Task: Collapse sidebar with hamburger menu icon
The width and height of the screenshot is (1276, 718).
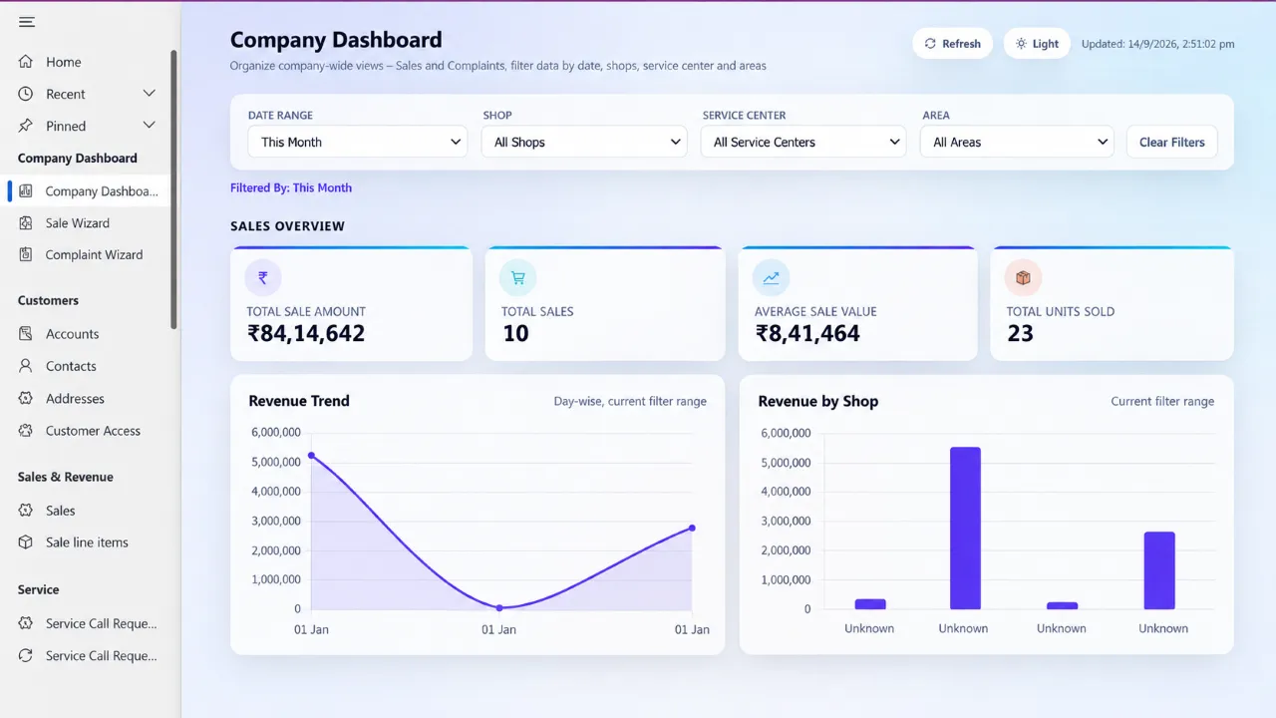Action: point(26,22)
